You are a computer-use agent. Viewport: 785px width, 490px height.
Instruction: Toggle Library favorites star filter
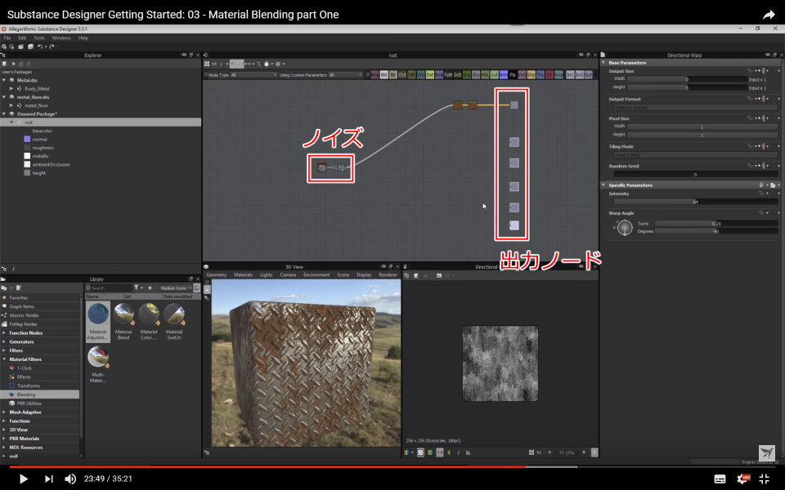[149, 288]
